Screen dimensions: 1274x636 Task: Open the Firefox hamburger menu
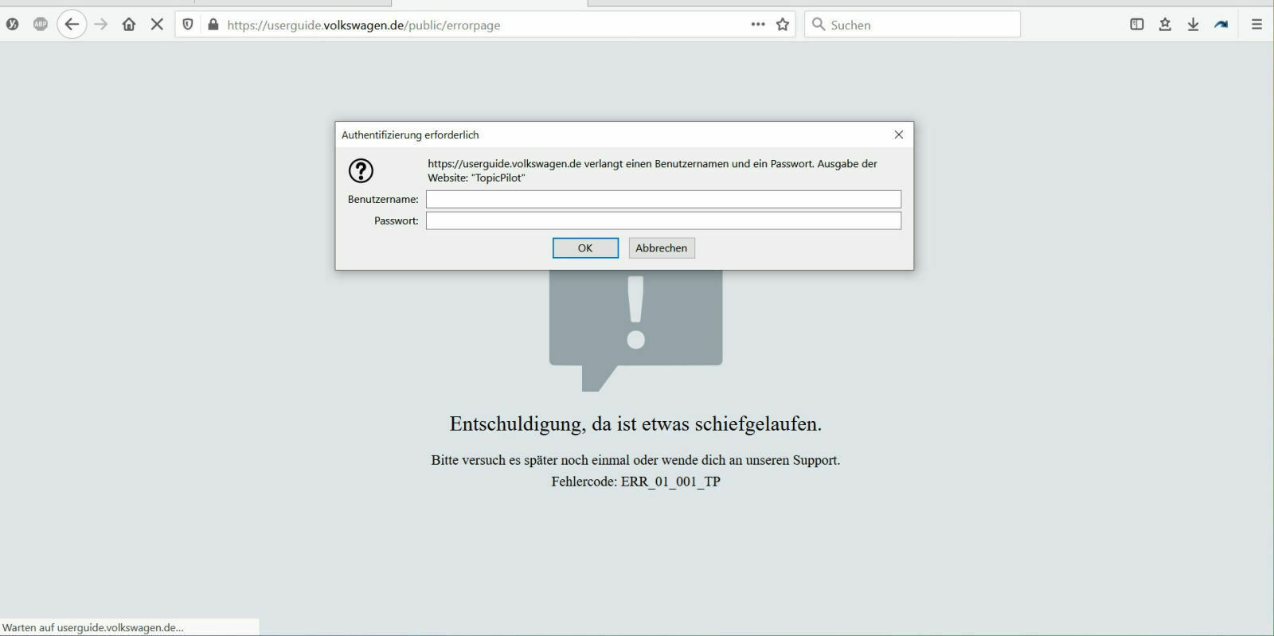click(x=1256, y=25)
